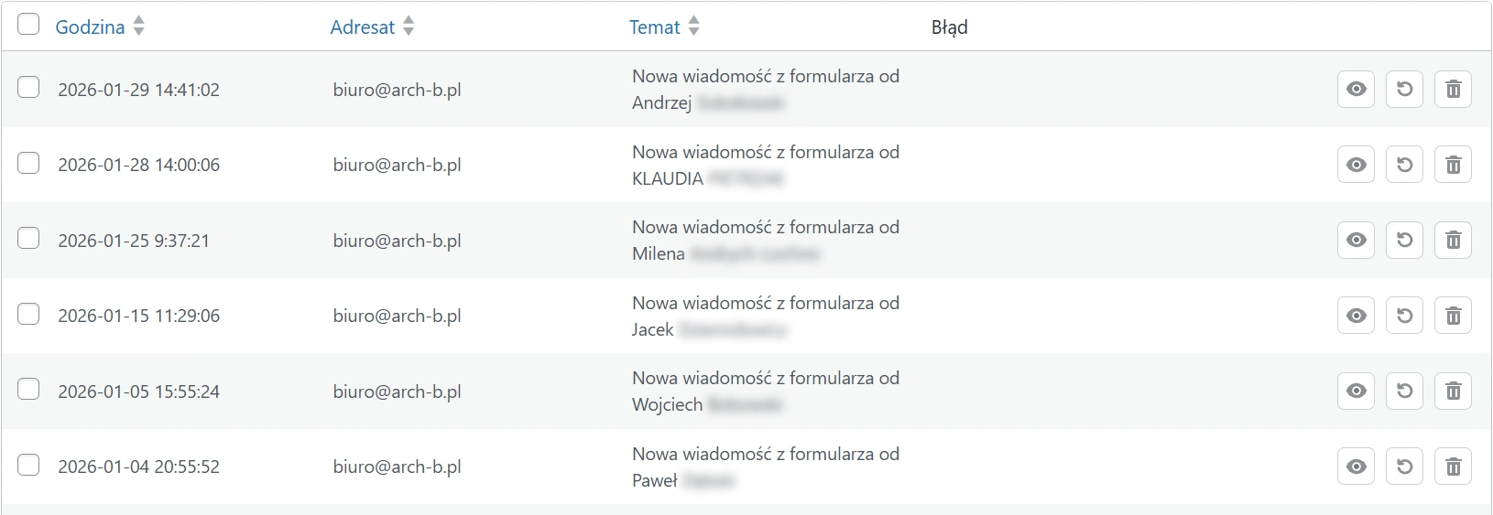Sort by the Adresat column header link
This screenshot has width=1493, height=515.
[x=362, y=27]
